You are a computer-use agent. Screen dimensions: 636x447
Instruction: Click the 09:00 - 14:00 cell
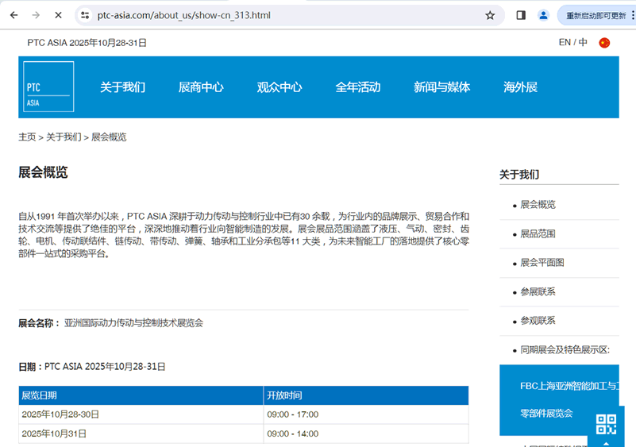(366, 434)
